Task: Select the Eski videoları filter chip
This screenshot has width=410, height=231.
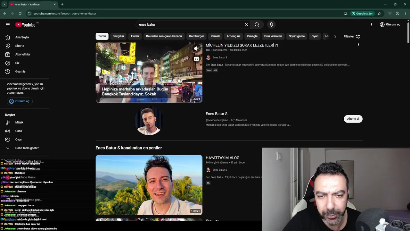Action: (273, 36)
